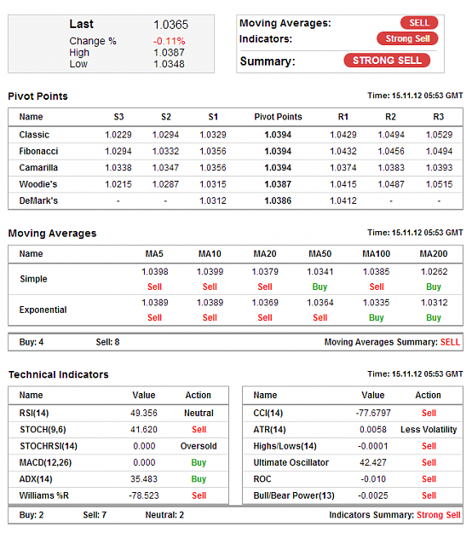The height and width of the screenshot is (533, 472).
Task: Click the Low value 1.0348
Action: tap(169, 64)
